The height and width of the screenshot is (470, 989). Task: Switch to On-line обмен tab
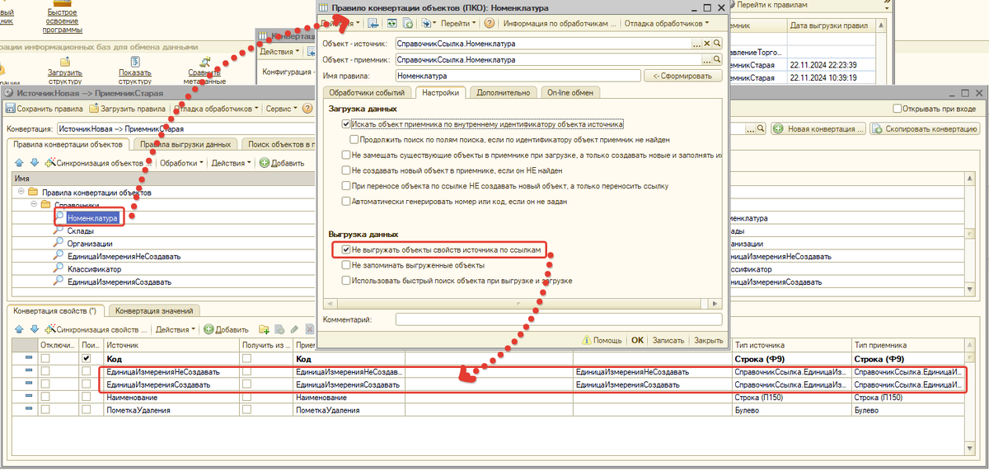coord(570,93)
